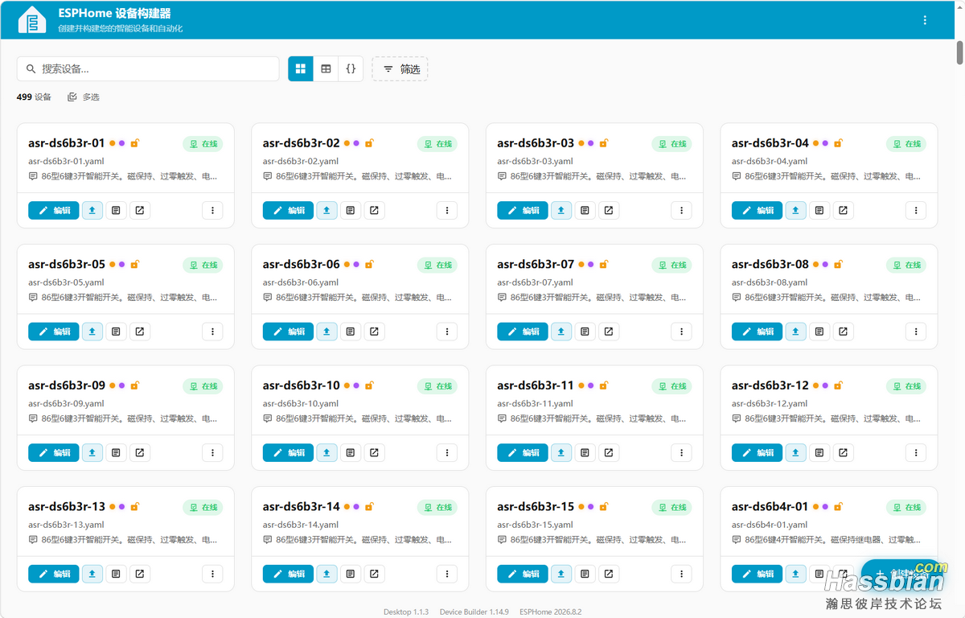Click 编辑 on asr-ds6b3r-12 card
The image size is (965, 618).
coord(757,453)
